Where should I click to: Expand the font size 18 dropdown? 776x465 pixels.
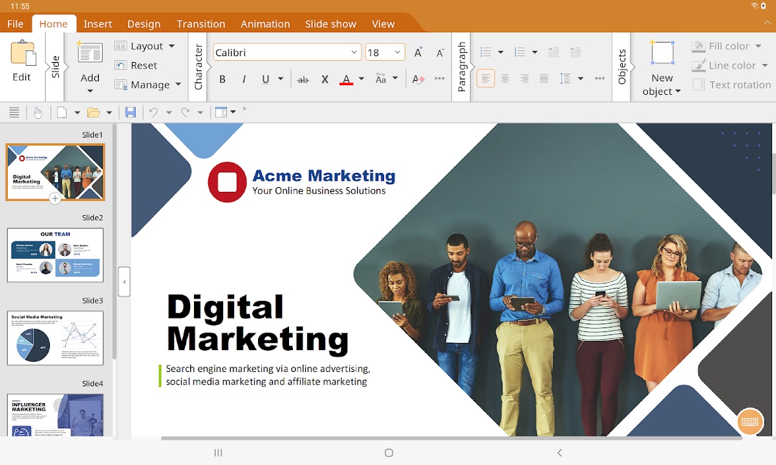(397, 52)
